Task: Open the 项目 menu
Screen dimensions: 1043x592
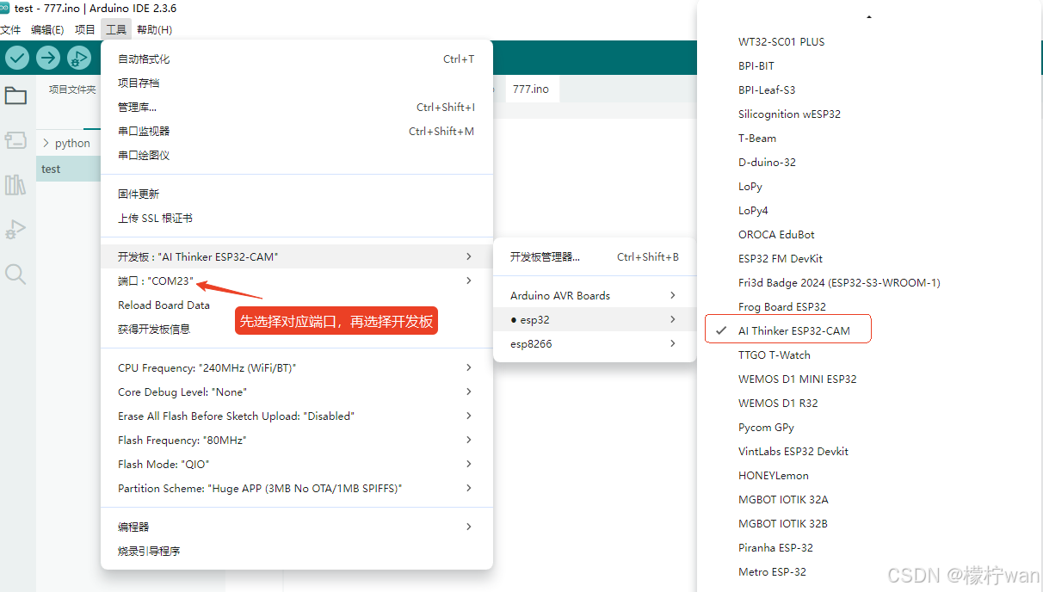Action: click(84, 29)
